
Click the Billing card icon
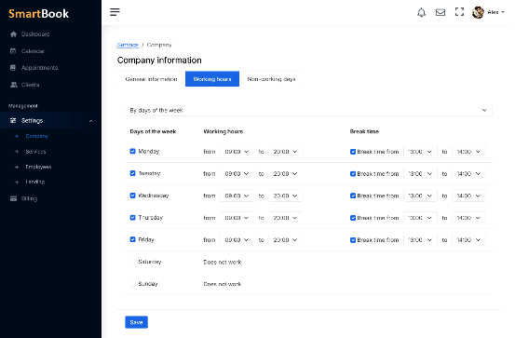click(x=13, y=198)
